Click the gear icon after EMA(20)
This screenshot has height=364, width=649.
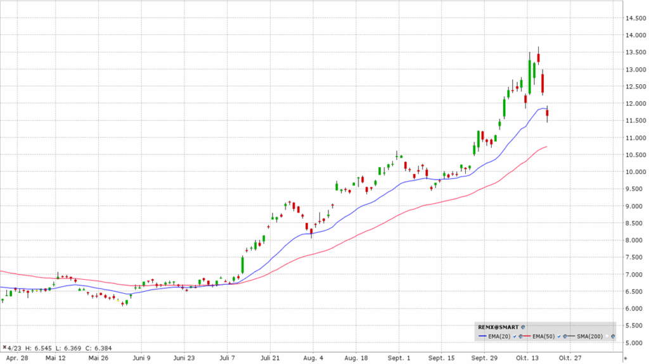[522, 336]
